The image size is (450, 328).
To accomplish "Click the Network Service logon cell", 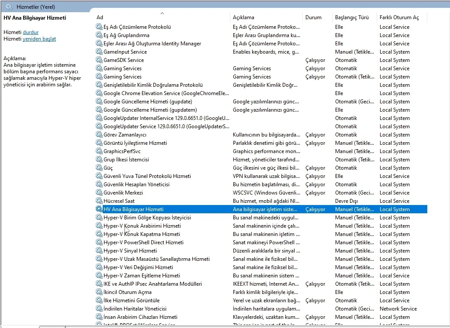I will tap(398, 309).
